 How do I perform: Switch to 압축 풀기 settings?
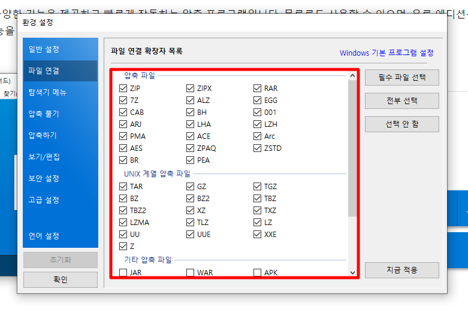point(61,114)
